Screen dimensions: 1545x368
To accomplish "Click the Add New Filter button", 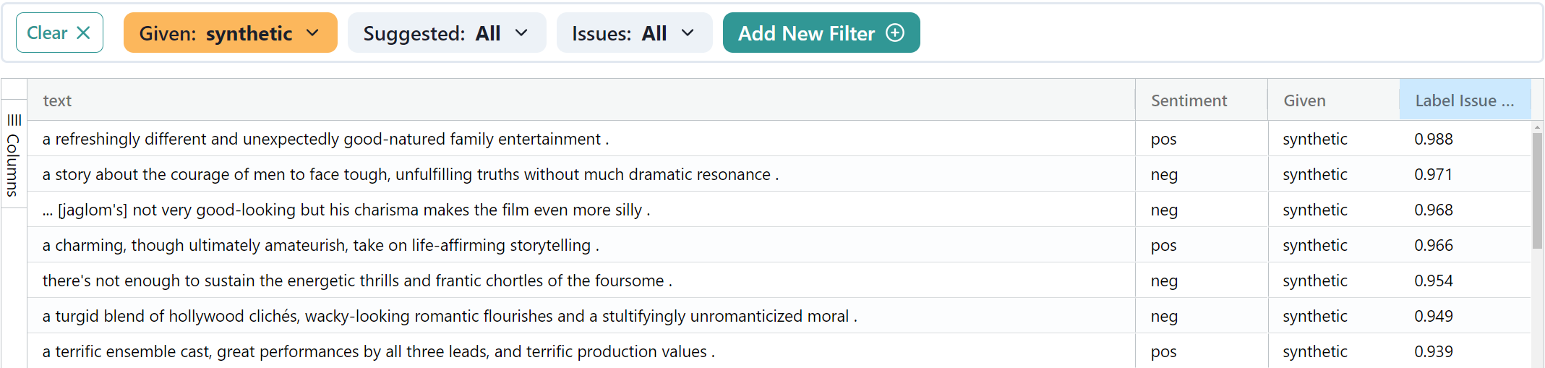I will (821, 33).
